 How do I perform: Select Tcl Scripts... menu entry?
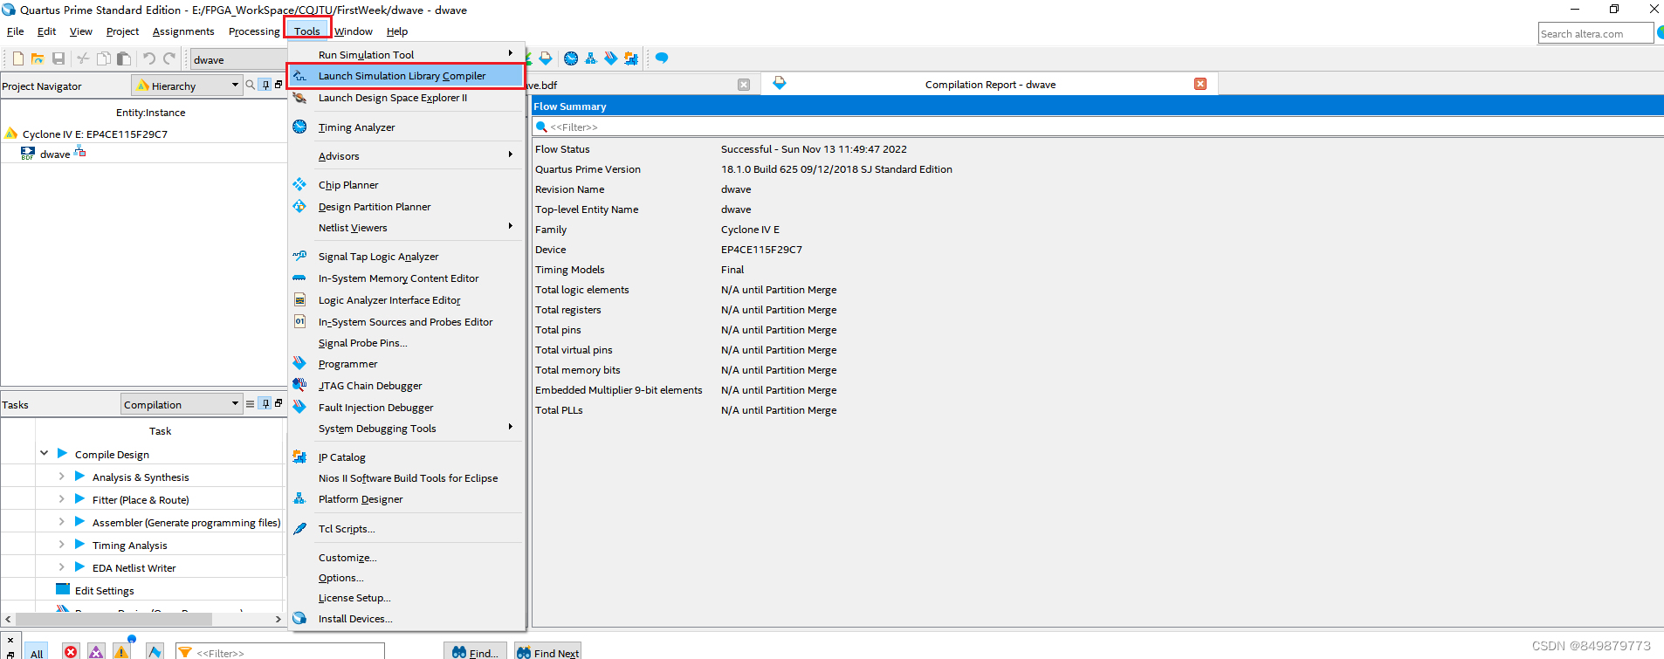(406, 529)
